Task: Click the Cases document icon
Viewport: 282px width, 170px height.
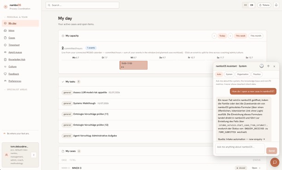Action: click(x=5, y=38)
